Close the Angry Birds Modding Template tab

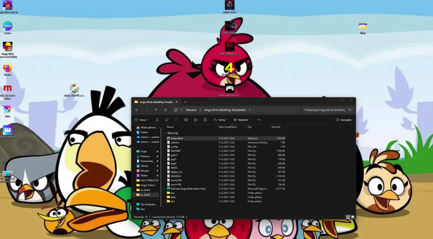pyautogui.click(x=177, y=102)
